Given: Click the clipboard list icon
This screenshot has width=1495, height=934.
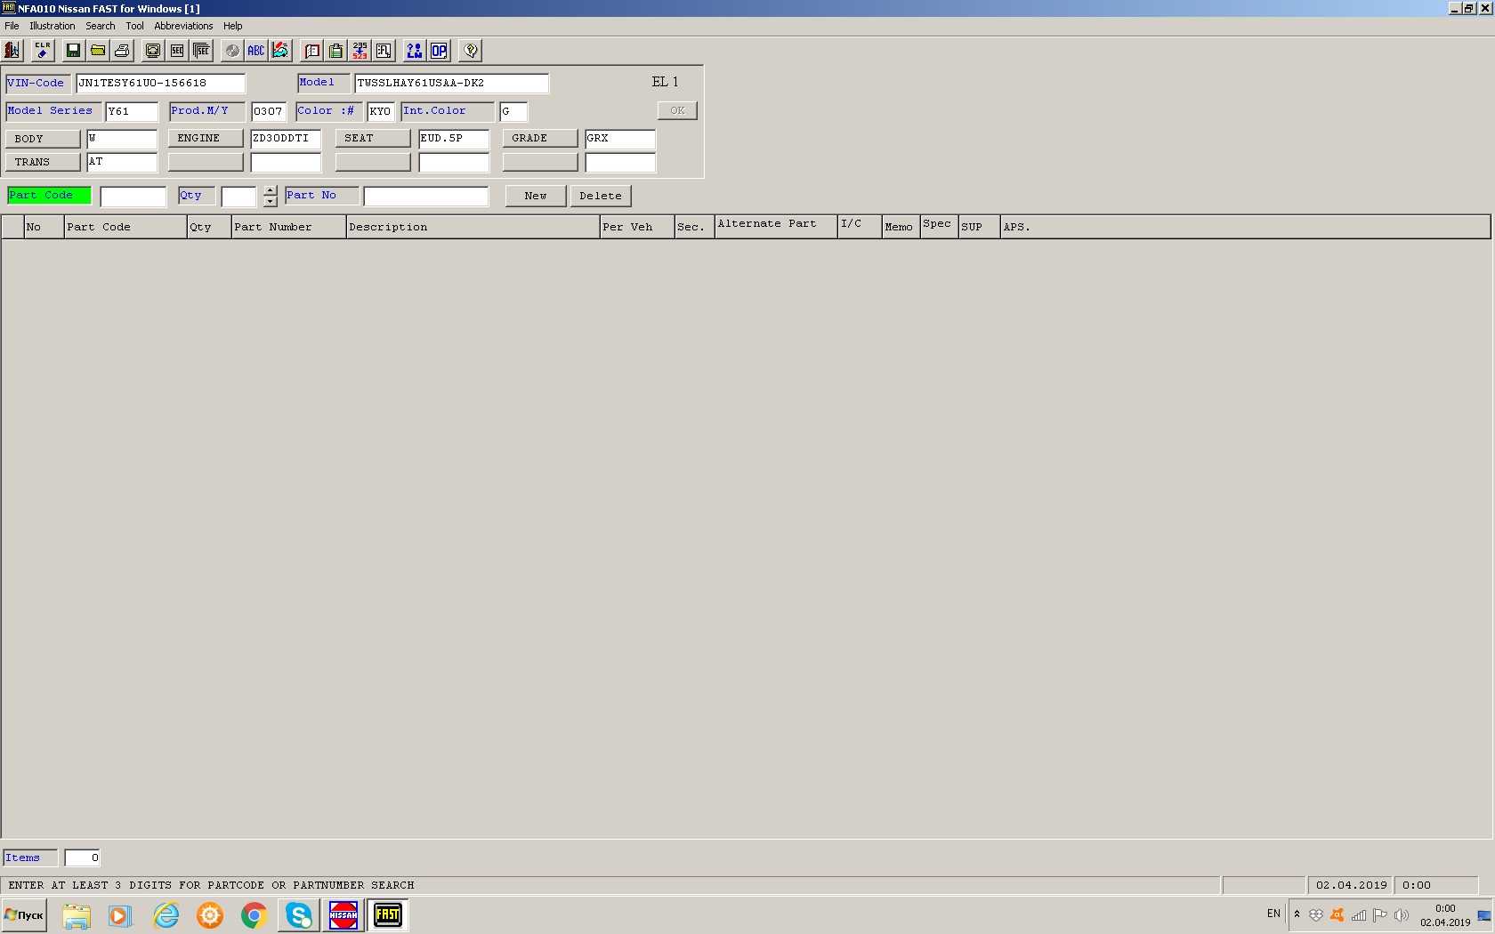Looking at the screenshot, I should pos(335,51).
